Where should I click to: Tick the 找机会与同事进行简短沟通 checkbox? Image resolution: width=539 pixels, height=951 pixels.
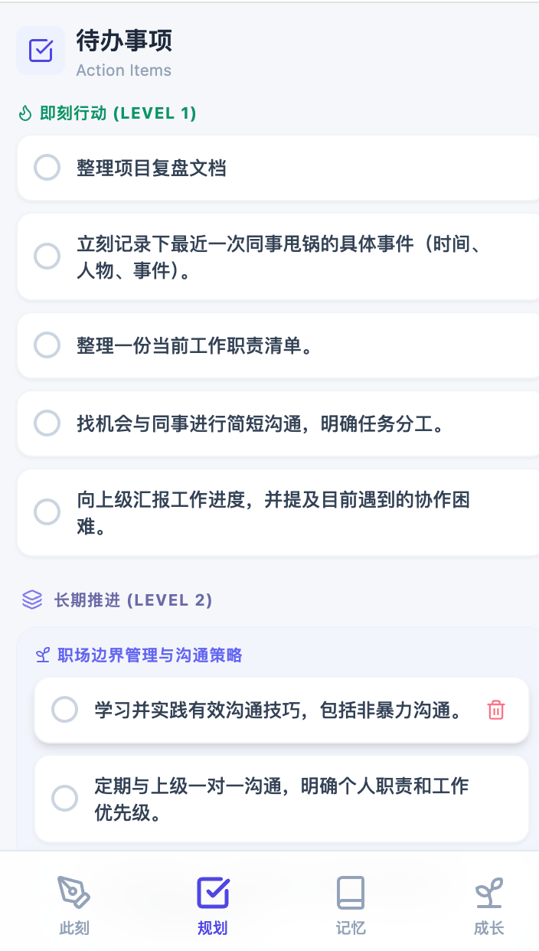pyautogui.click(x=47, y=423)
